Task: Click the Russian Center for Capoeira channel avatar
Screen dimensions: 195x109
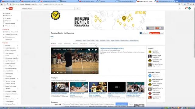Action: [x=55, y=15]
